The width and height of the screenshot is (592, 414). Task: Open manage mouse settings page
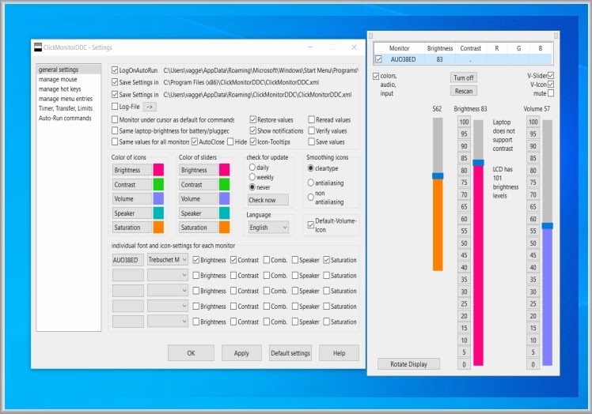pyautogui.click(x=58, y=79)
